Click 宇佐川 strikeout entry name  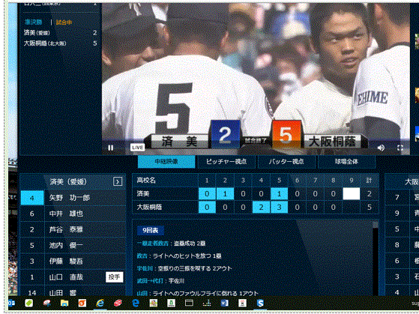(x=145, y=268)
